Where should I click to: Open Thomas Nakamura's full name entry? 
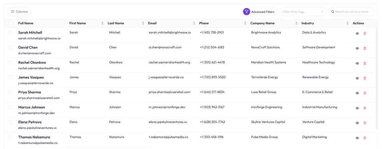click(x=34, y=137)
